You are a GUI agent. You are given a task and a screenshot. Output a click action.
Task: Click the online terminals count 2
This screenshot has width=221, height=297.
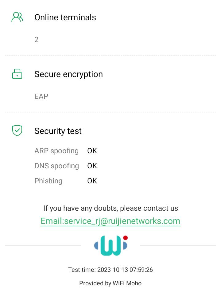click(x=37, y=40)
